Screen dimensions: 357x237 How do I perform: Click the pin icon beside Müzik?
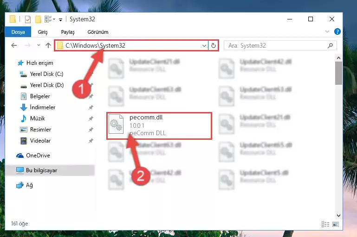(91, 118)
